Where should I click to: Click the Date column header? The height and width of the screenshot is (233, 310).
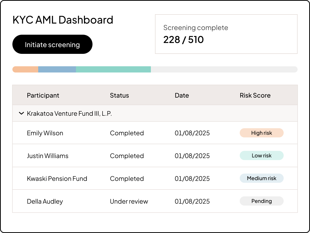coord(182,95)
